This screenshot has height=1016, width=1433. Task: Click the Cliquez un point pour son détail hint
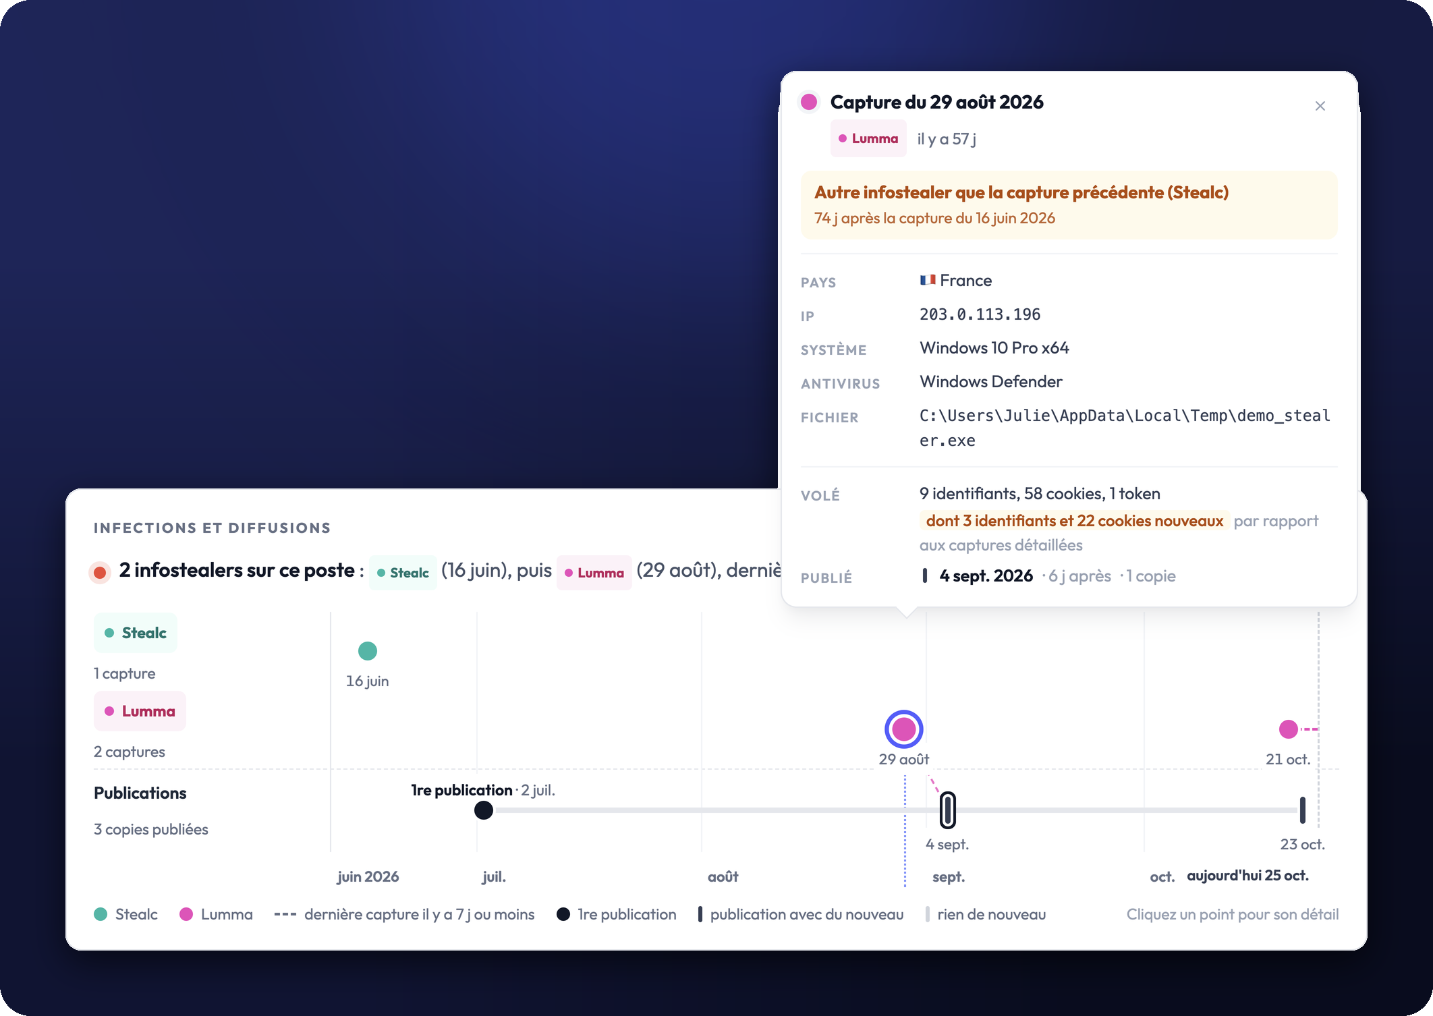pyautogui.click(x=1233, y=914)
